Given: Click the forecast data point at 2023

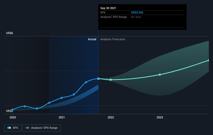Looking at the screenshot, I should pyautogui.click(x=160, y=75).
